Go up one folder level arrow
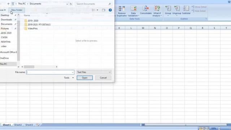The image size is (231, 130). click(8, 4)
